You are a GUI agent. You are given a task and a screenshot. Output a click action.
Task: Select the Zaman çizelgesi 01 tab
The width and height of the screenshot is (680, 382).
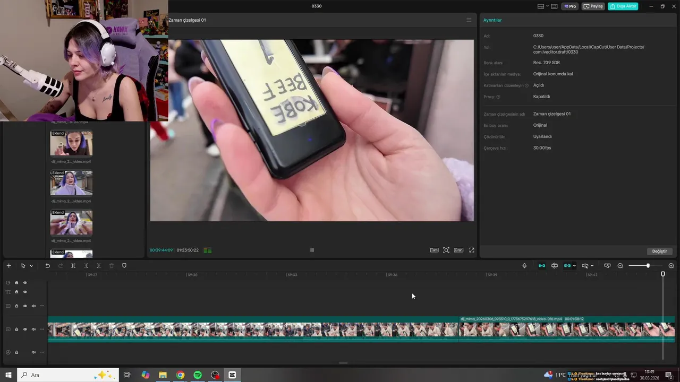click(187, 20)
